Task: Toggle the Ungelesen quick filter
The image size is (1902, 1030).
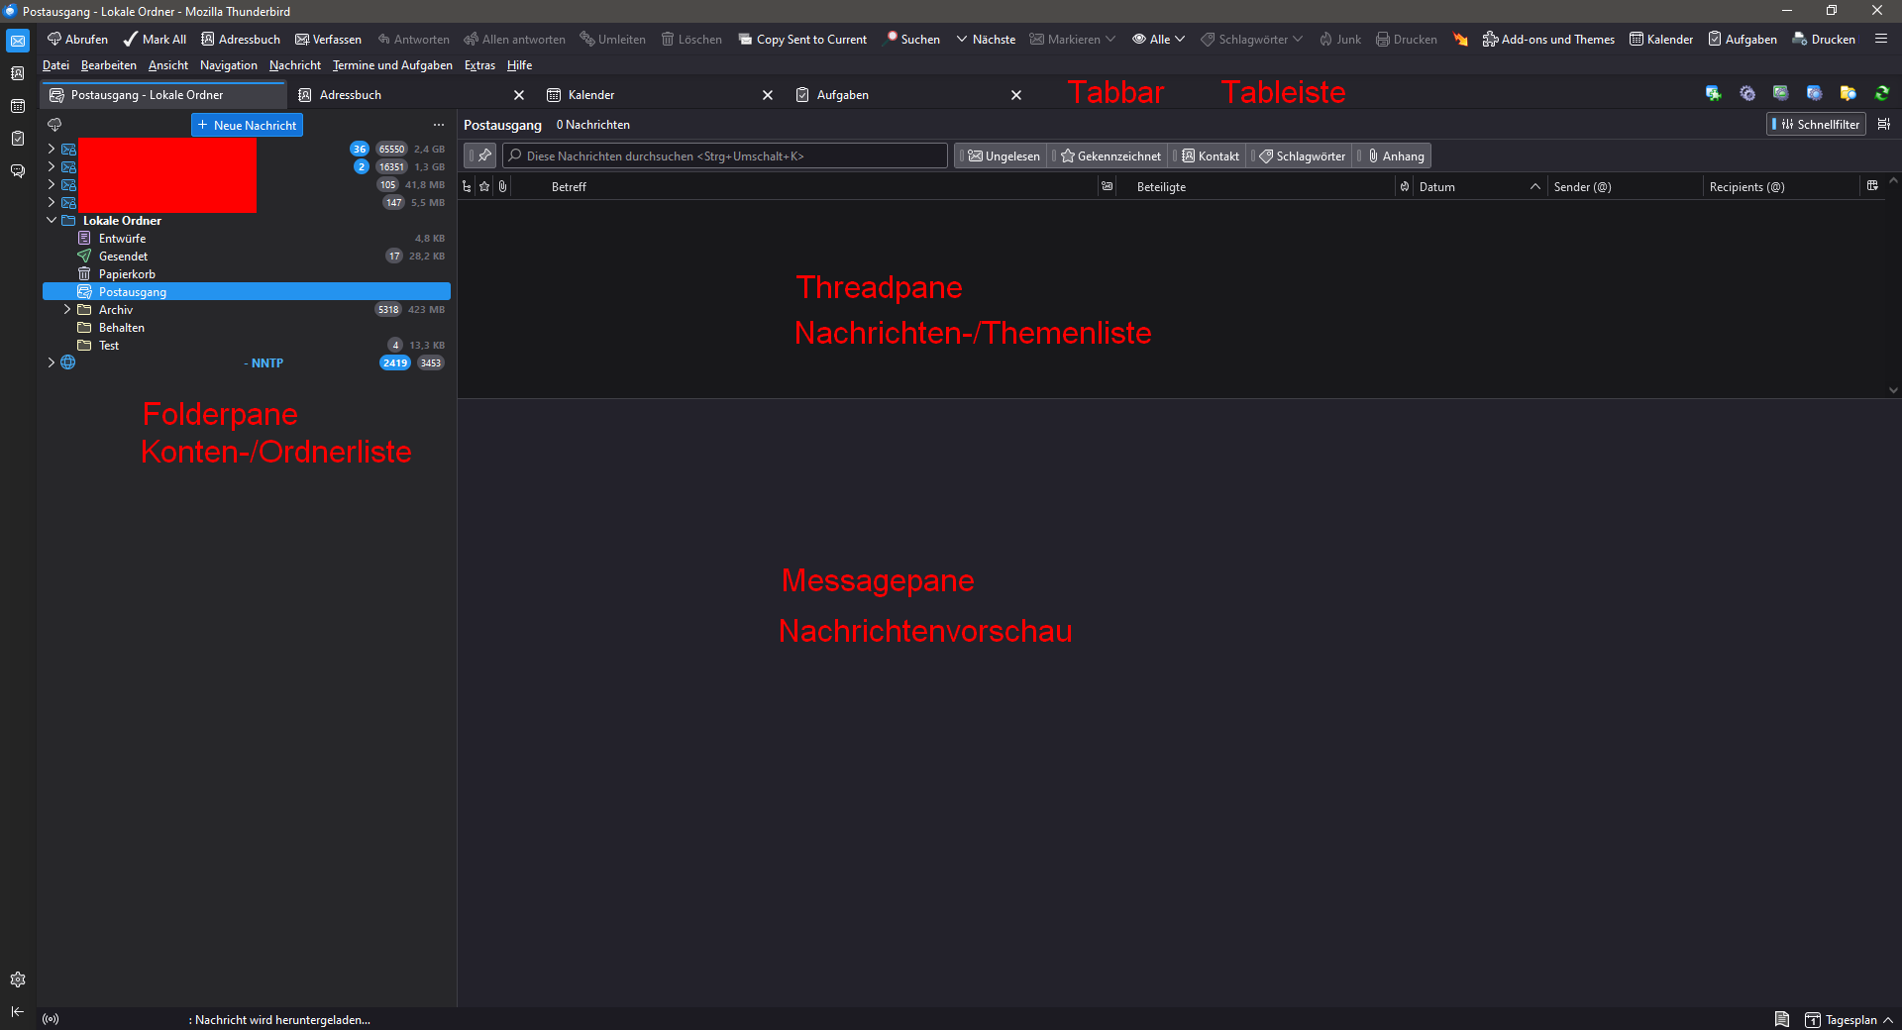Action: 1003,156
